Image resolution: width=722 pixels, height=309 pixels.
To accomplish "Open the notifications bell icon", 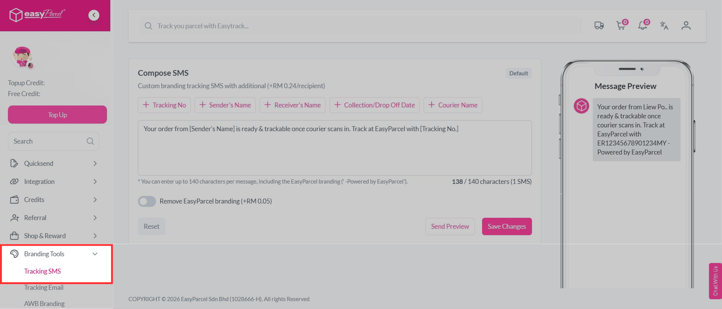I will click(x=643, y=25).
